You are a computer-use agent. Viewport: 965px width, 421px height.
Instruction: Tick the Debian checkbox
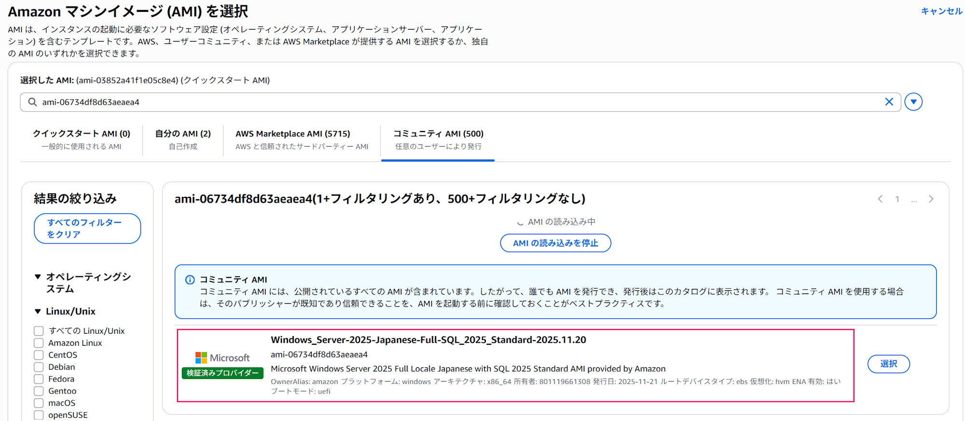39,367
